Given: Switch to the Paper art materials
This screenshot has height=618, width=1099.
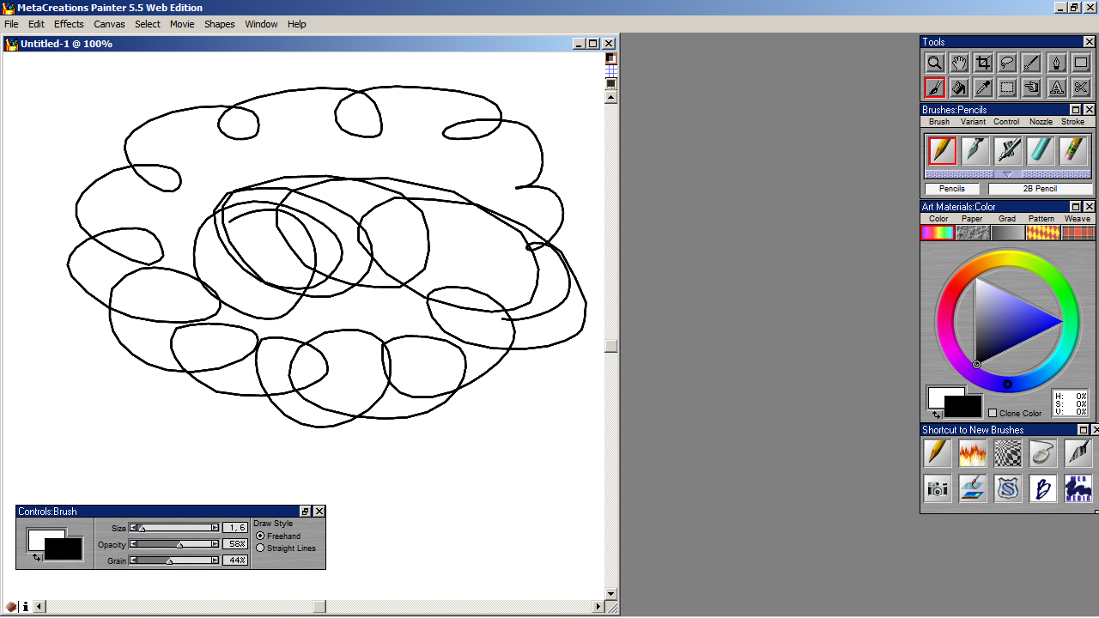Looking at the screenshot, I should (973, 233).
